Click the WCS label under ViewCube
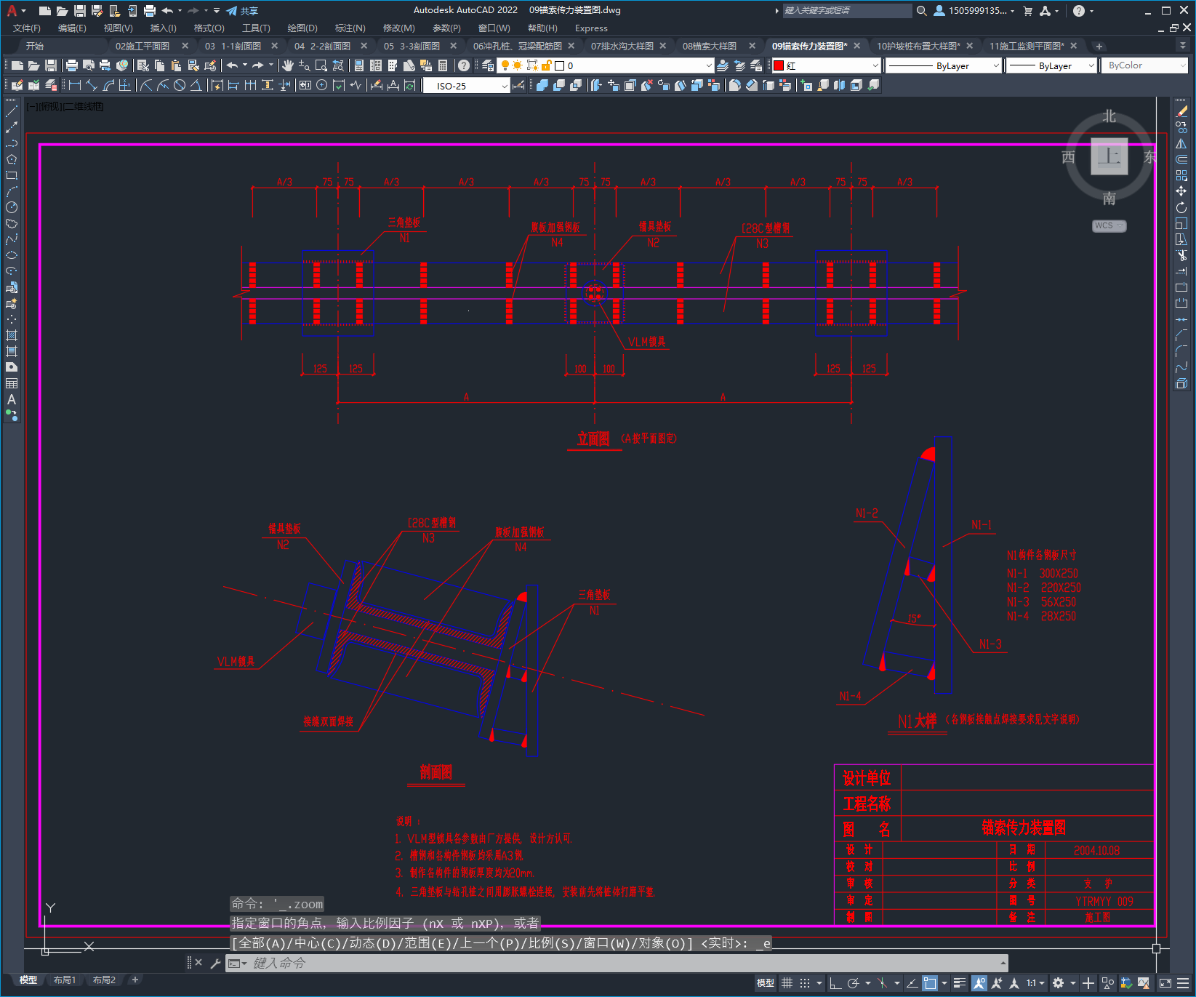This screenshot has width=1196, height=997. click(1109, 225)
